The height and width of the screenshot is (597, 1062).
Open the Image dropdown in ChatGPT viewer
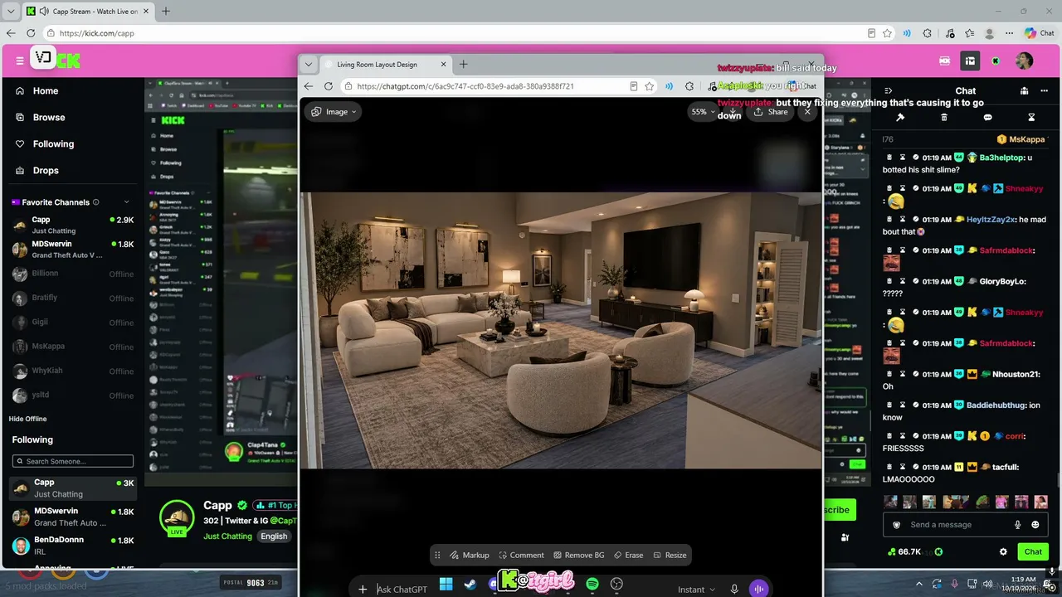(333, 112)
